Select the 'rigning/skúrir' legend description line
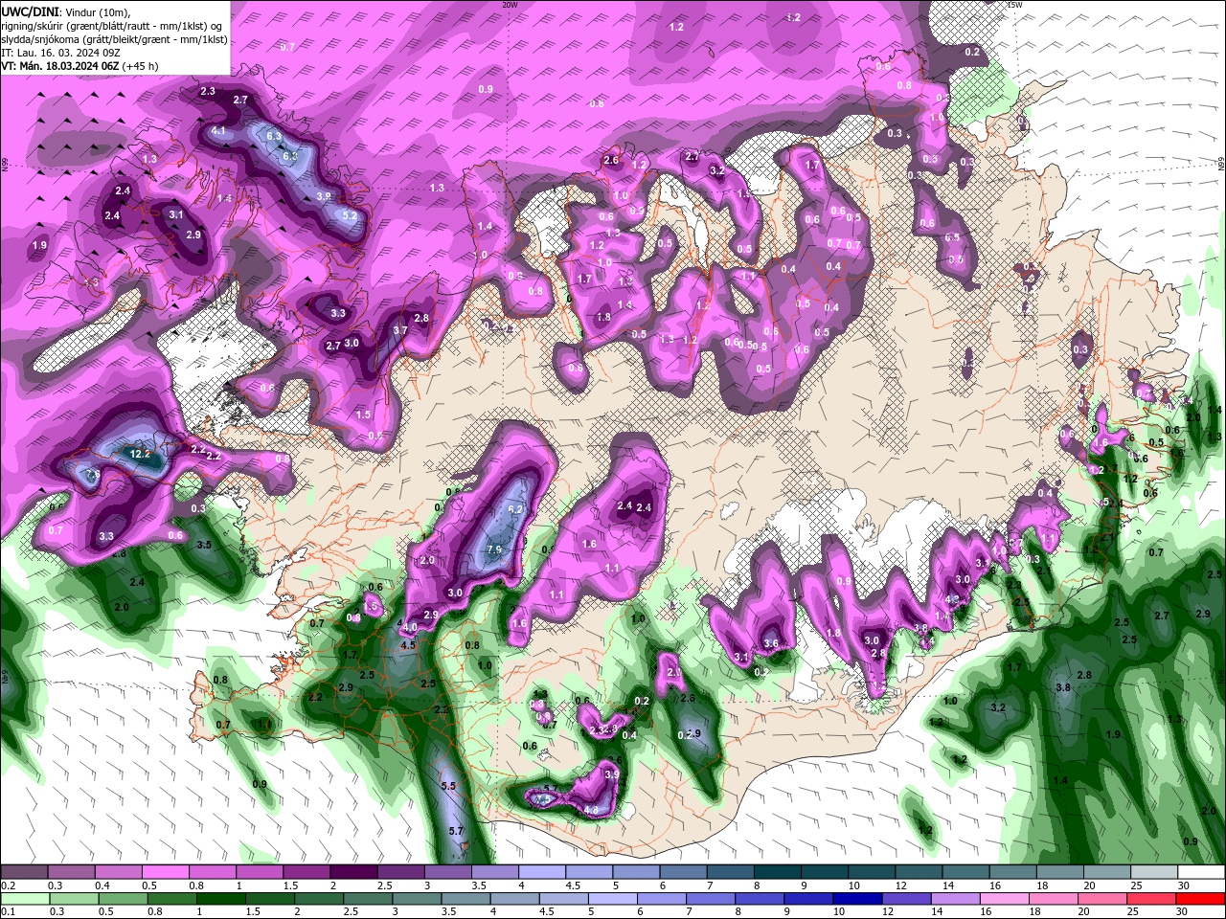This screenshot has height=919, width=1226. pos(109,26)
